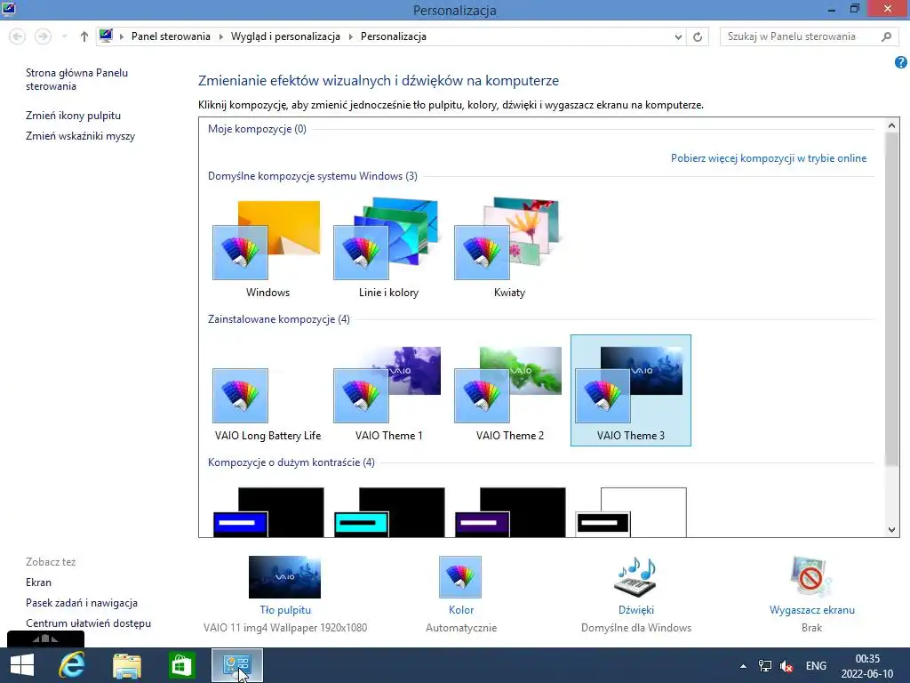Show hidden tray icons
This screenshot has width=910, height=683.
tap(743, 666)
